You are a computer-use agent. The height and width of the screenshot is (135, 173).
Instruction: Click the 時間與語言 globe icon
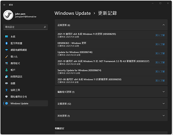(x=7, y=77)
